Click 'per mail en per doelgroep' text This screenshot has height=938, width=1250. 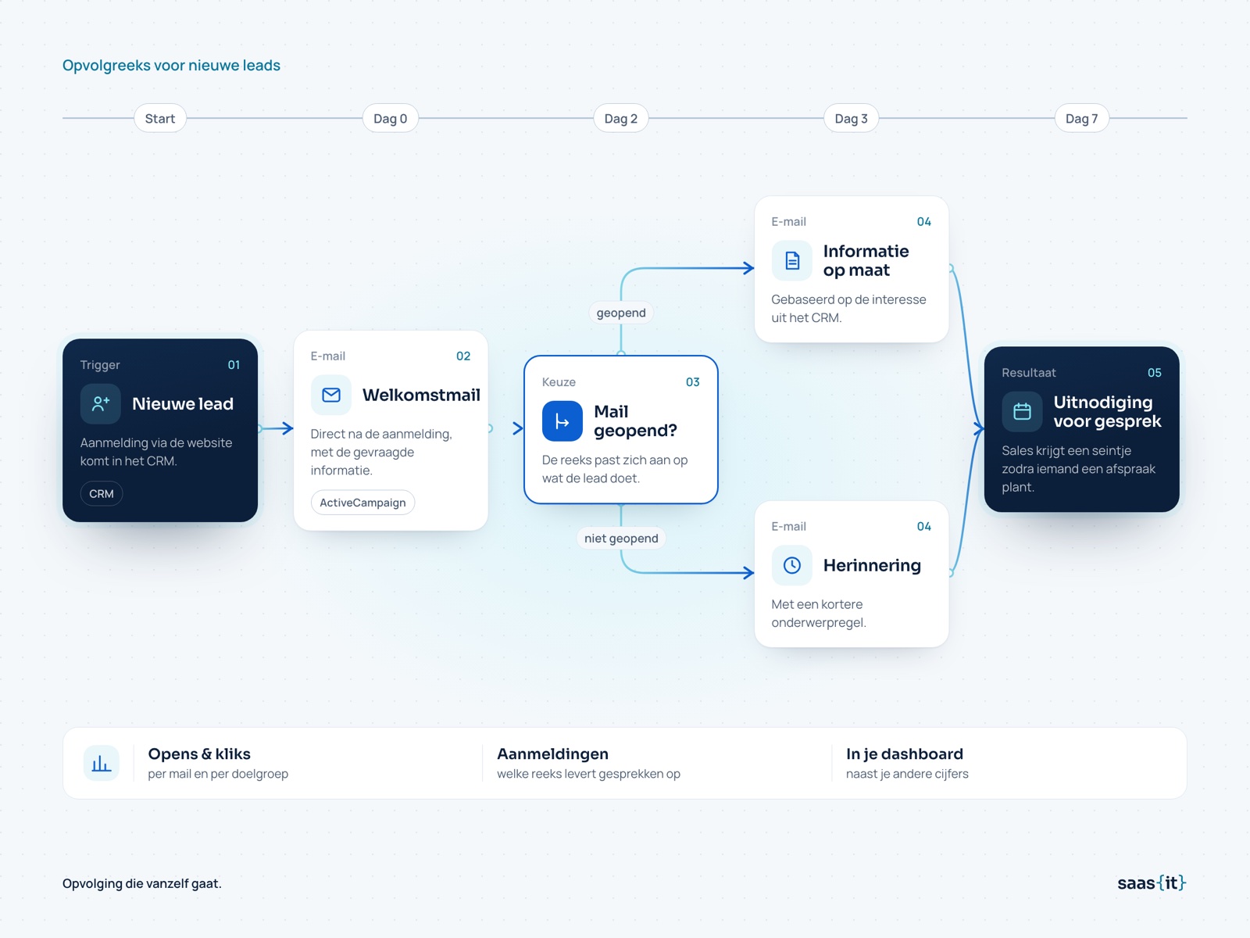[x=218, y=774]
